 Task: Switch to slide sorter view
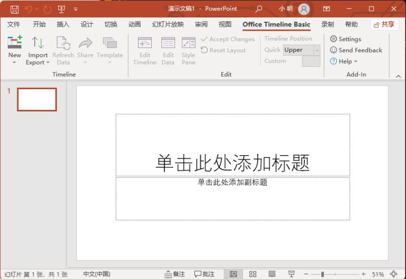pyautogui.click(x=253, y=274)
